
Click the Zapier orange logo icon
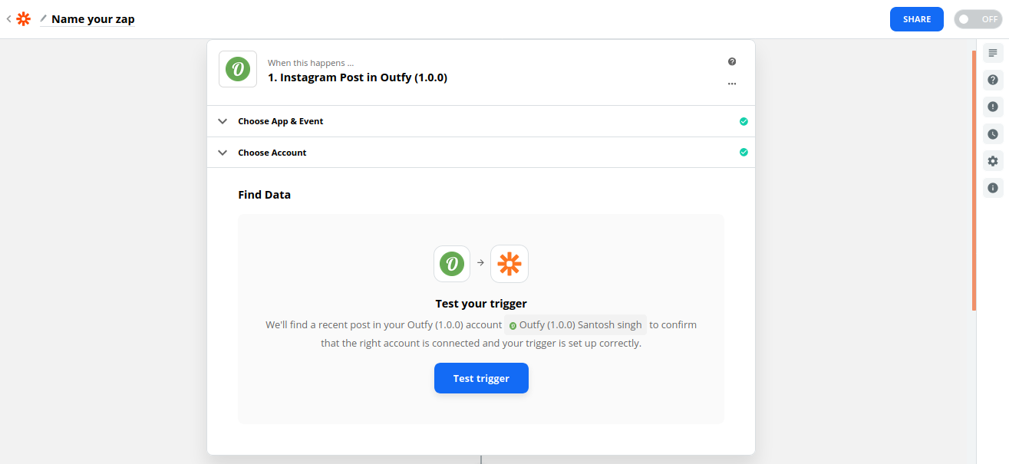click(24, 19)
